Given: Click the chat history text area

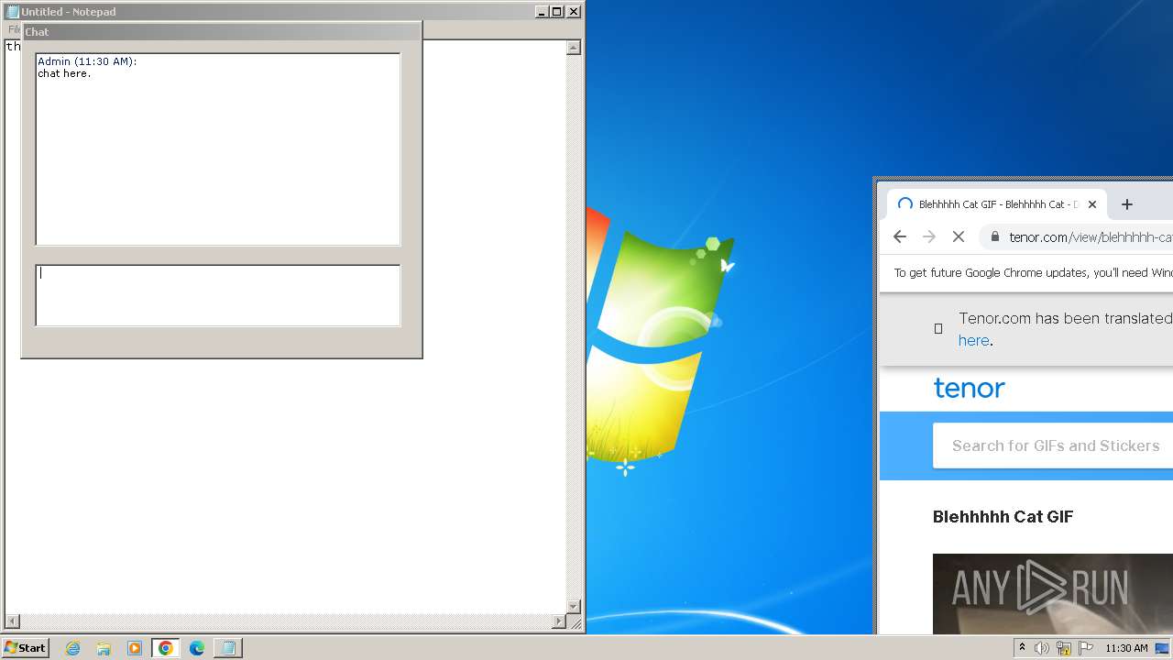Looking at the screenshot, I should point(218,149).
